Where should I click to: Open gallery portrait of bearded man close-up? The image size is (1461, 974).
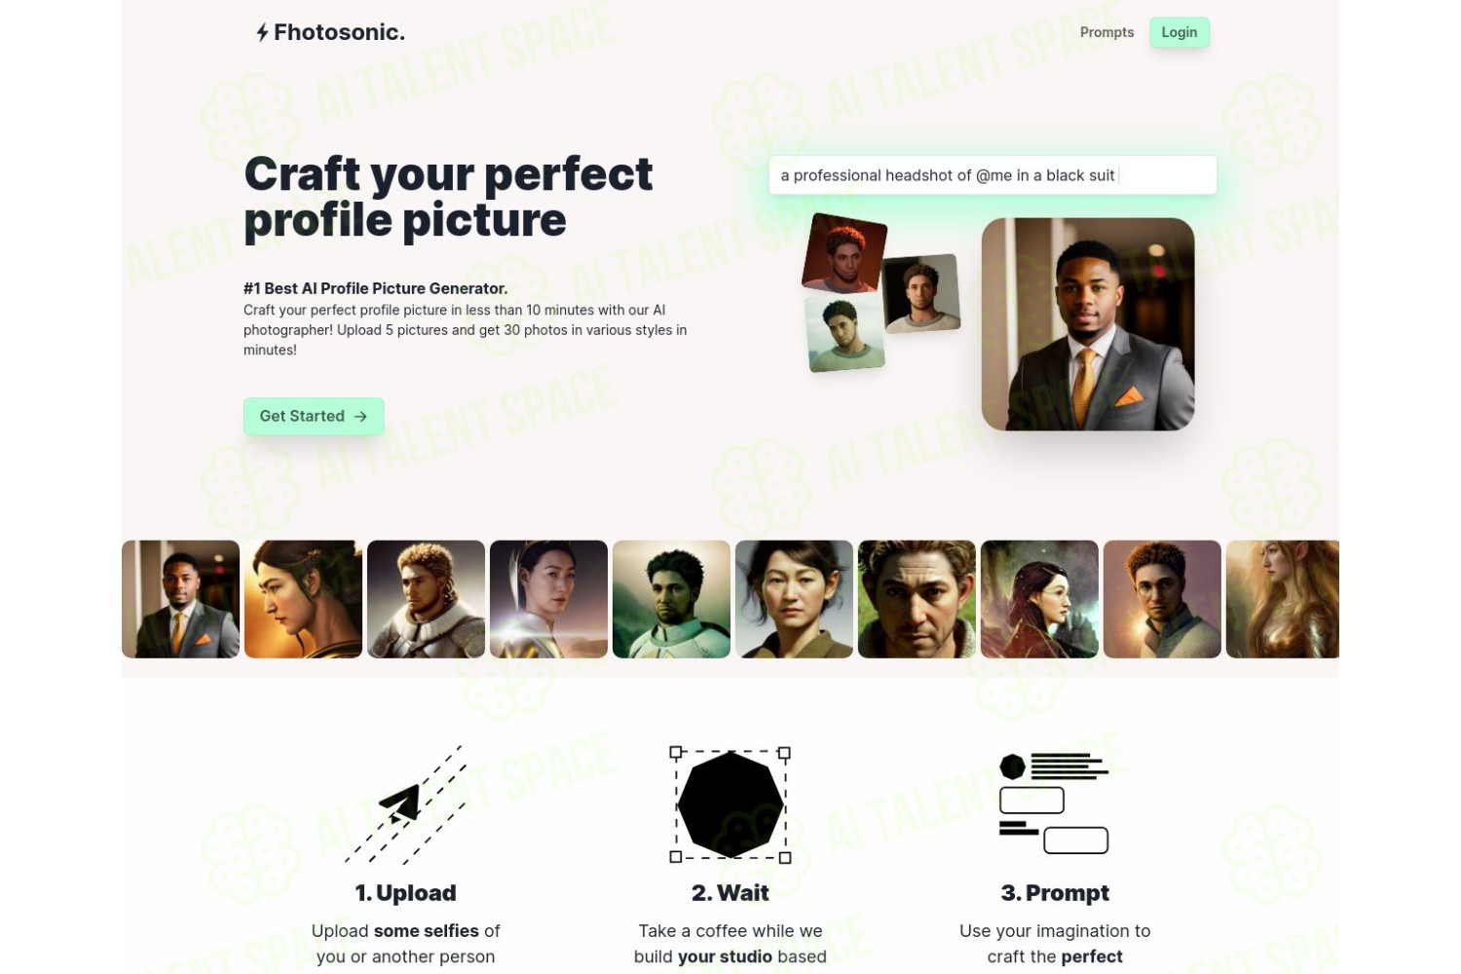coord(917,599)
